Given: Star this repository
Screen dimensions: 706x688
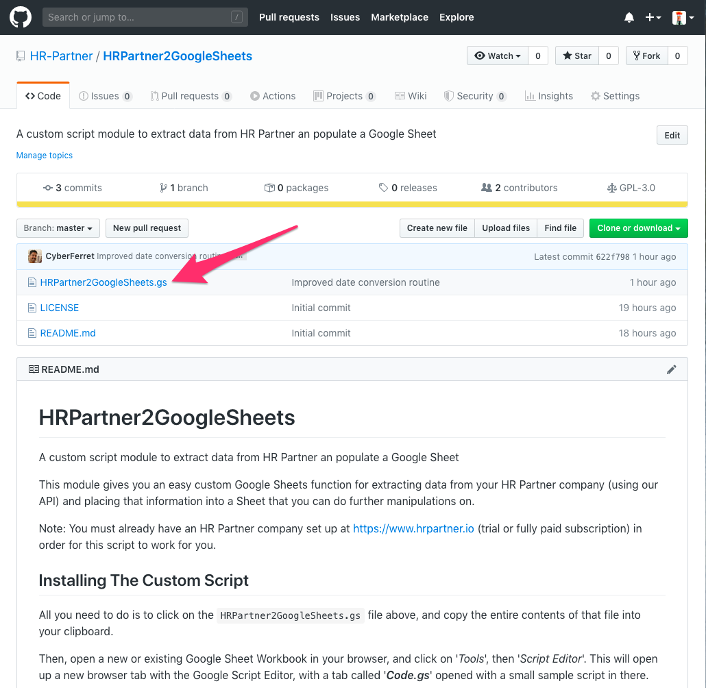Looking at the screenshot, I should [577, 56].
